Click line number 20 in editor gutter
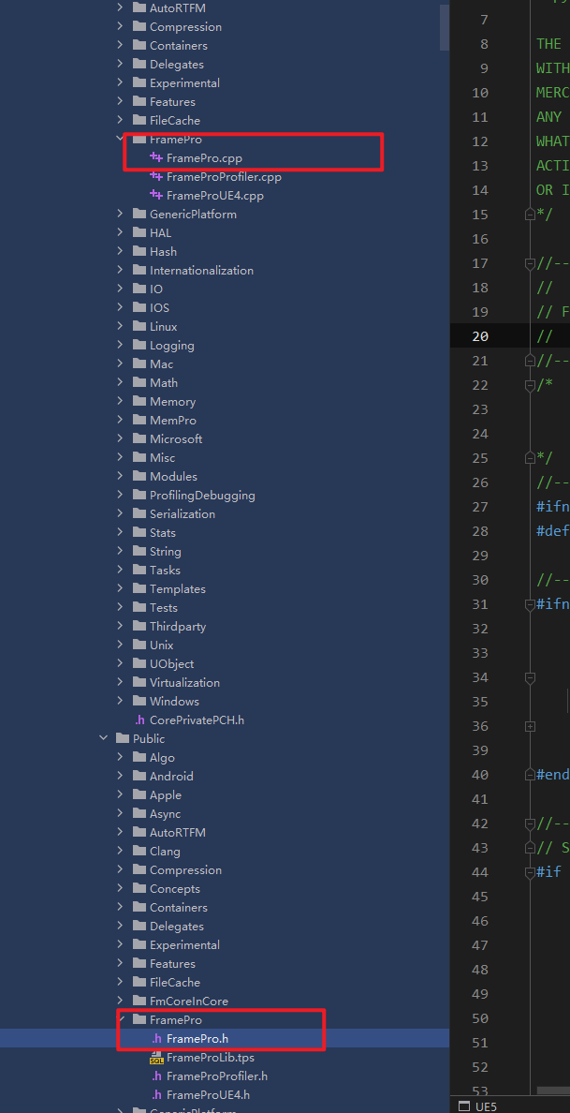570x1113 pixels. (x=480, y=336)
